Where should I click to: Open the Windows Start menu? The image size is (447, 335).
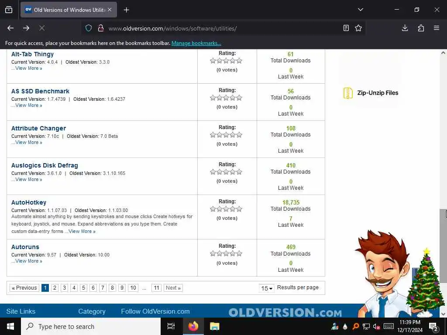point(10,326)
